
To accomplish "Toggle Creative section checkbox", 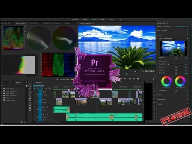I will coord(187,35).
